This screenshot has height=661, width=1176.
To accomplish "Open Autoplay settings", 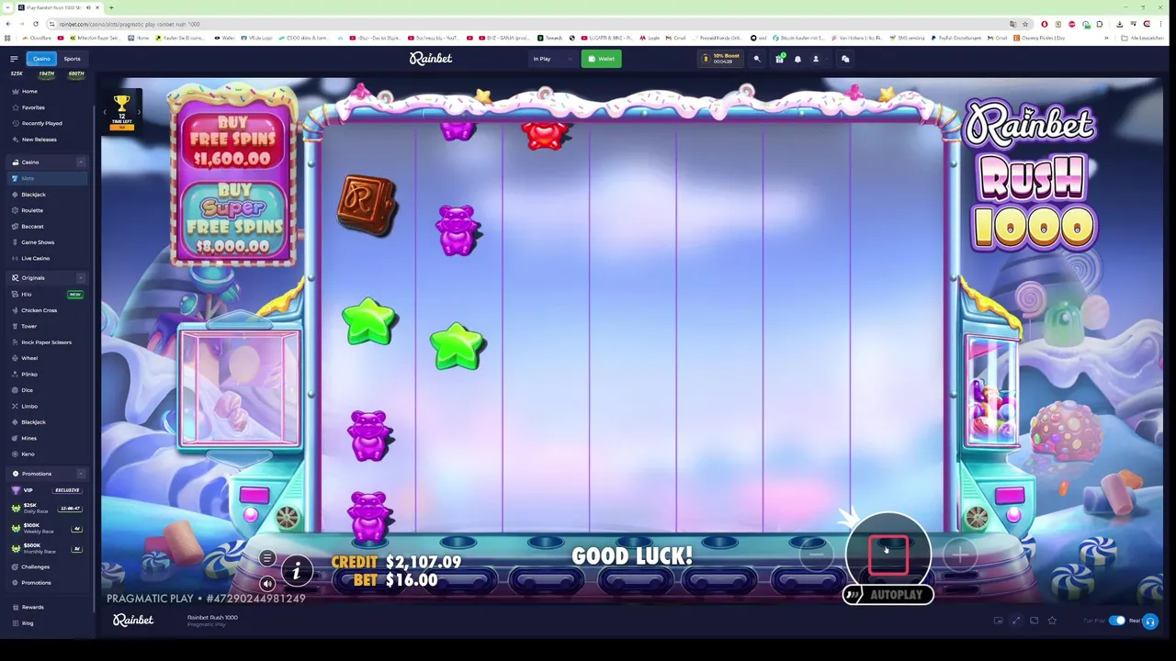I will tap(888, 595).
